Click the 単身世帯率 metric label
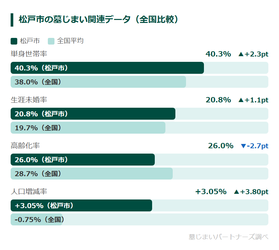Screen dimensions: 279x250 tap(29, 54)
